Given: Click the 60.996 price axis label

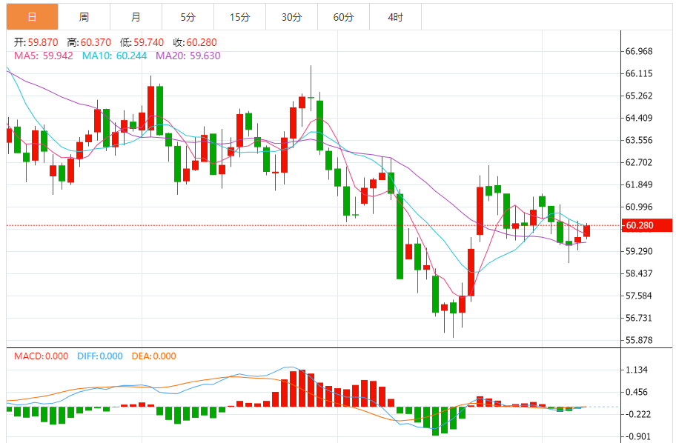Looking at the screenshot, I should point(639,207).
